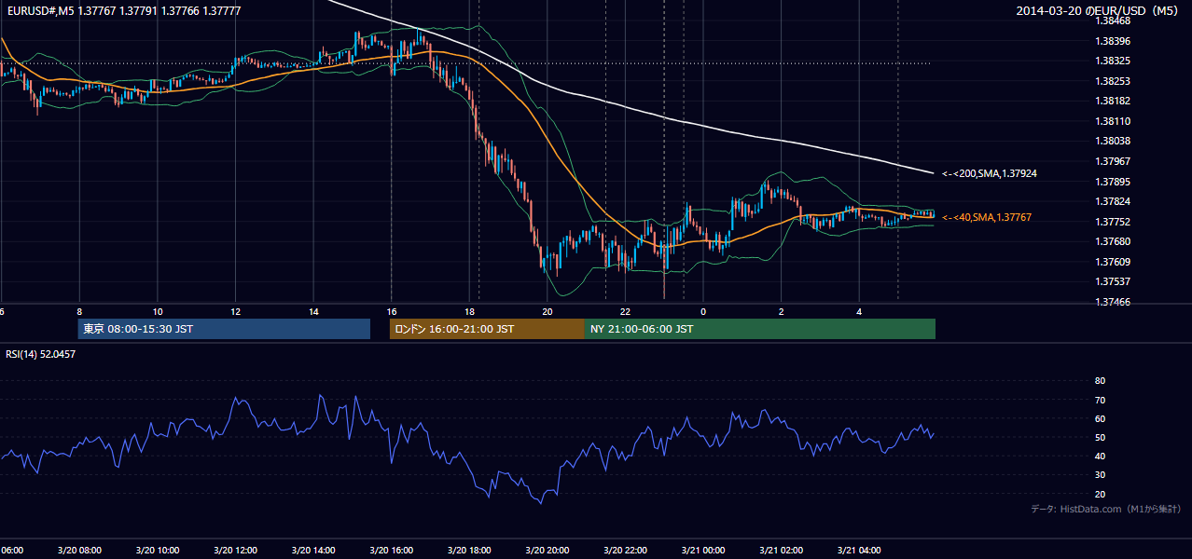This screenshot has height=559, width=1192.
Task: Click the '3/20 08:00' date axis label
Action: click(x=78, y=551)
